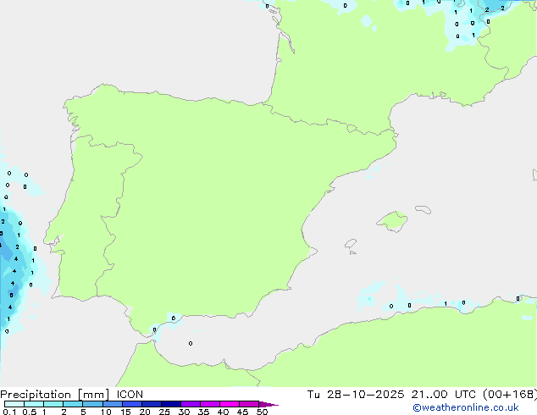Click the legend label '30'
The width and height of the screenshot is (537, 415).
(x=184, y=412)
